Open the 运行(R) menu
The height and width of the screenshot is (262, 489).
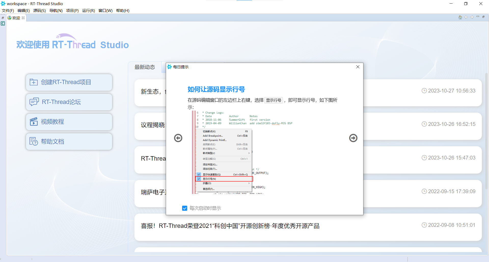[88, 10]
